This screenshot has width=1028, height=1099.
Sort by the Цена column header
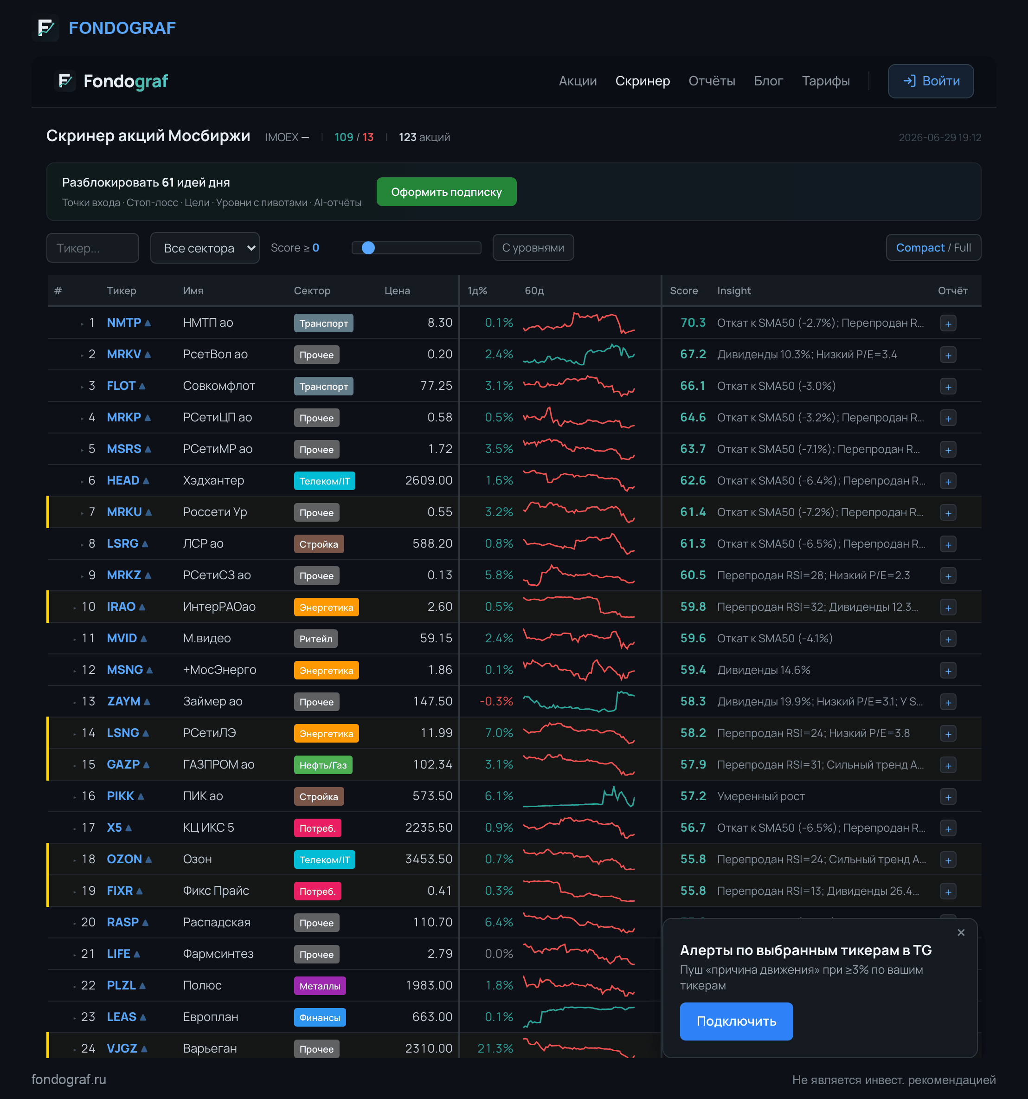coord(397,291)
